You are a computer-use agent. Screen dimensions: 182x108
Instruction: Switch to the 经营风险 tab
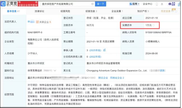click(65, 11)
